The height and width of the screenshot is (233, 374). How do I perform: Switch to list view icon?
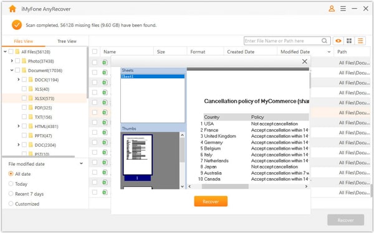tap(360, 41)
